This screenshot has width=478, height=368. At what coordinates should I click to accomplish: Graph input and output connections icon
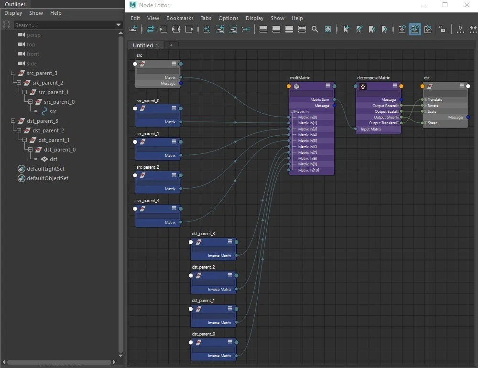176,29
